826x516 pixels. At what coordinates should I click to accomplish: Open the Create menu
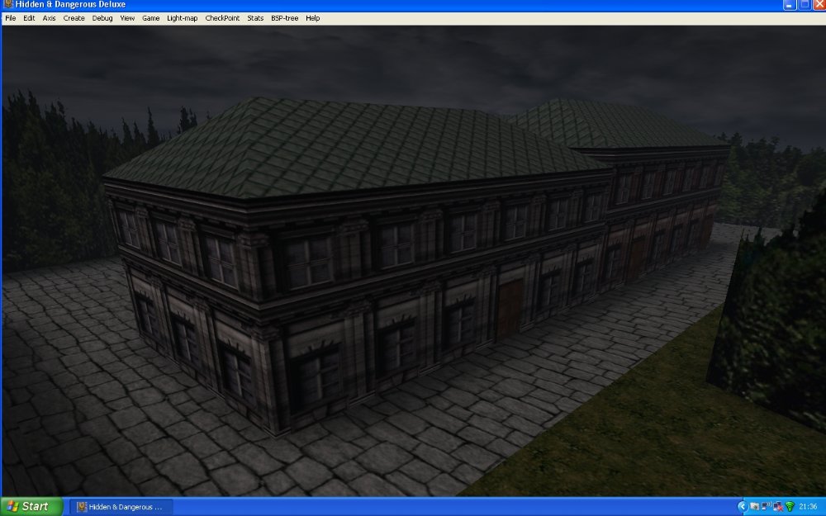(74, 18)
